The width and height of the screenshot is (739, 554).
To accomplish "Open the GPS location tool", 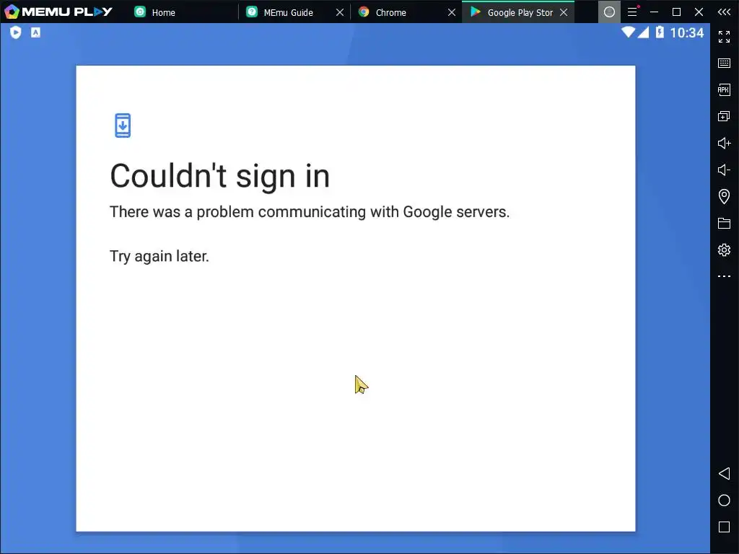I will click(724, 196).
